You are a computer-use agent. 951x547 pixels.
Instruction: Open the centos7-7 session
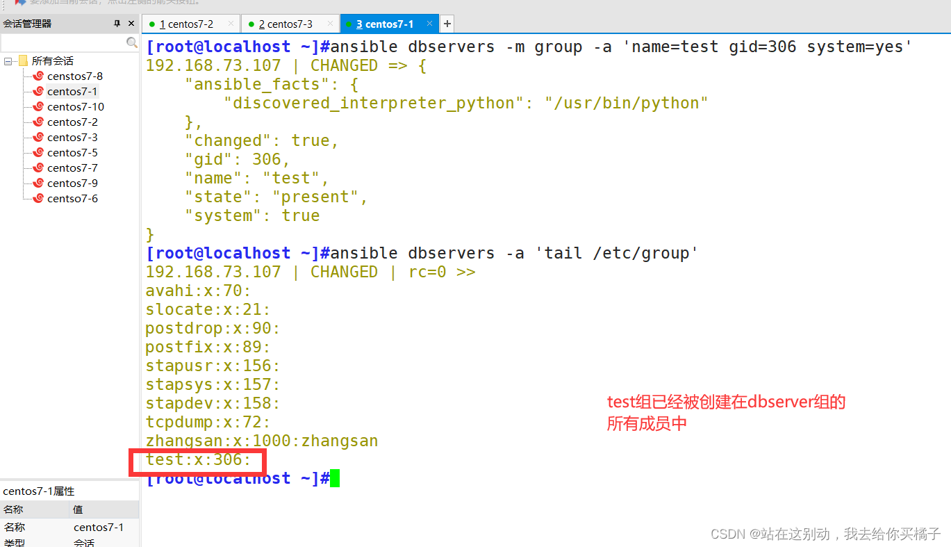point(73,168)
